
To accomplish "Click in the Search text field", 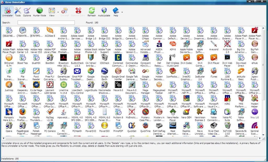I will click(x=46, y=23).
